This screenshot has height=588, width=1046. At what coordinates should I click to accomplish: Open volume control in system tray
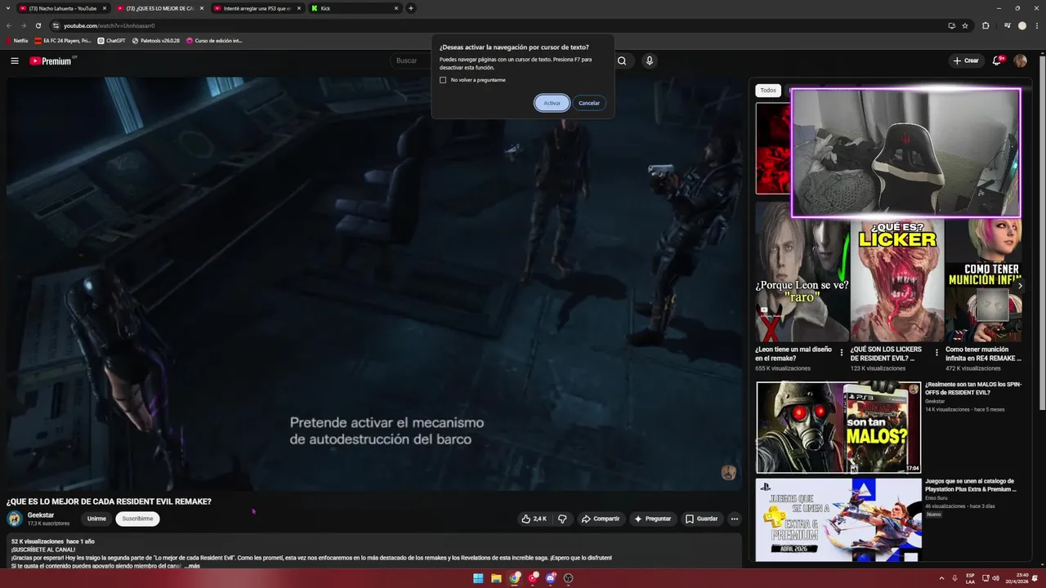click(x=995, y=578)
